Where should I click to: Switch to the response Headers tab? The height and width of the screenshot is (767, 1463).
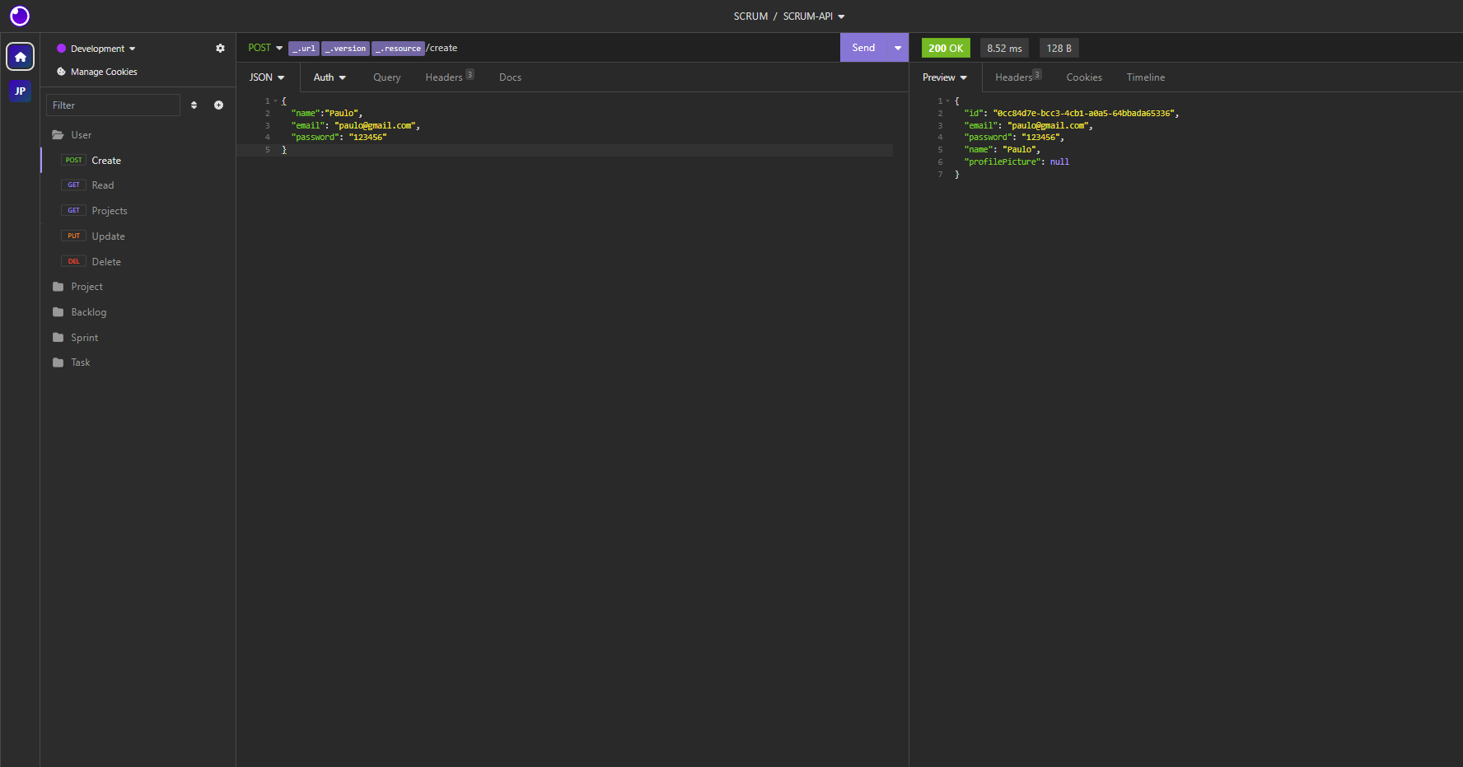coord(1018,77)
